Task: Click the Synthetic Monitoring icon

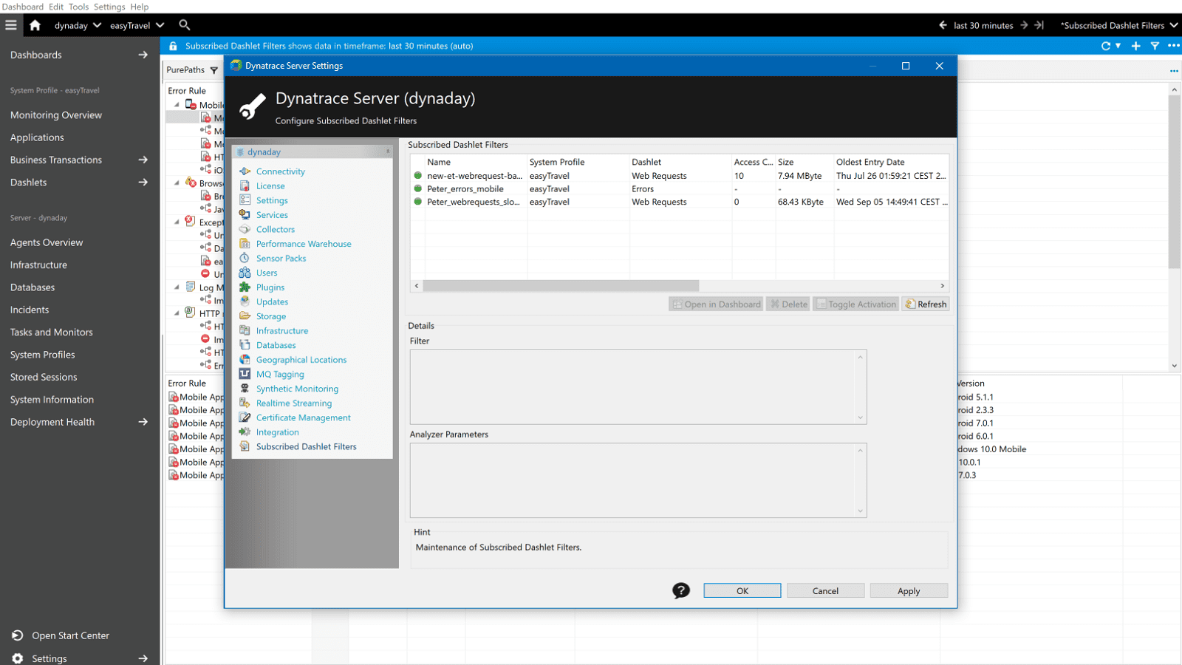Action: 245,389
